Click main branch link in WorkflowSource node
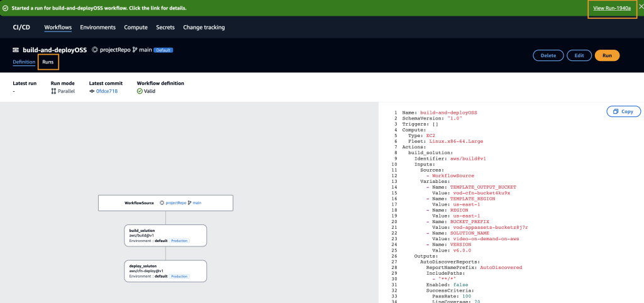 point(197,203)
